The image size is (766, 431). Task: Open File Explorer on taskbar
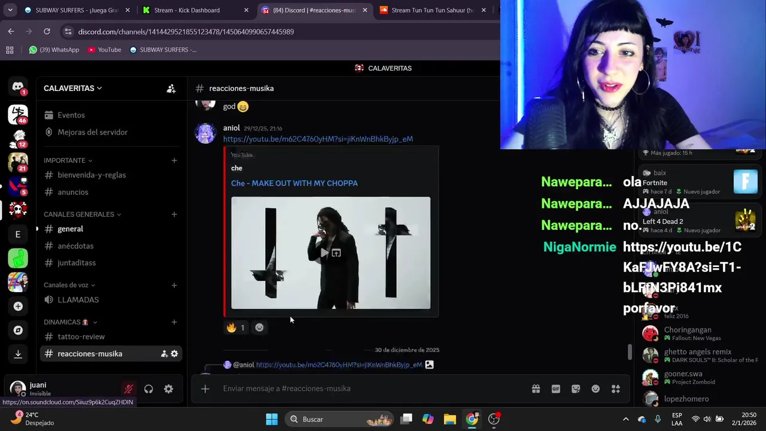[x=449, y=419]
